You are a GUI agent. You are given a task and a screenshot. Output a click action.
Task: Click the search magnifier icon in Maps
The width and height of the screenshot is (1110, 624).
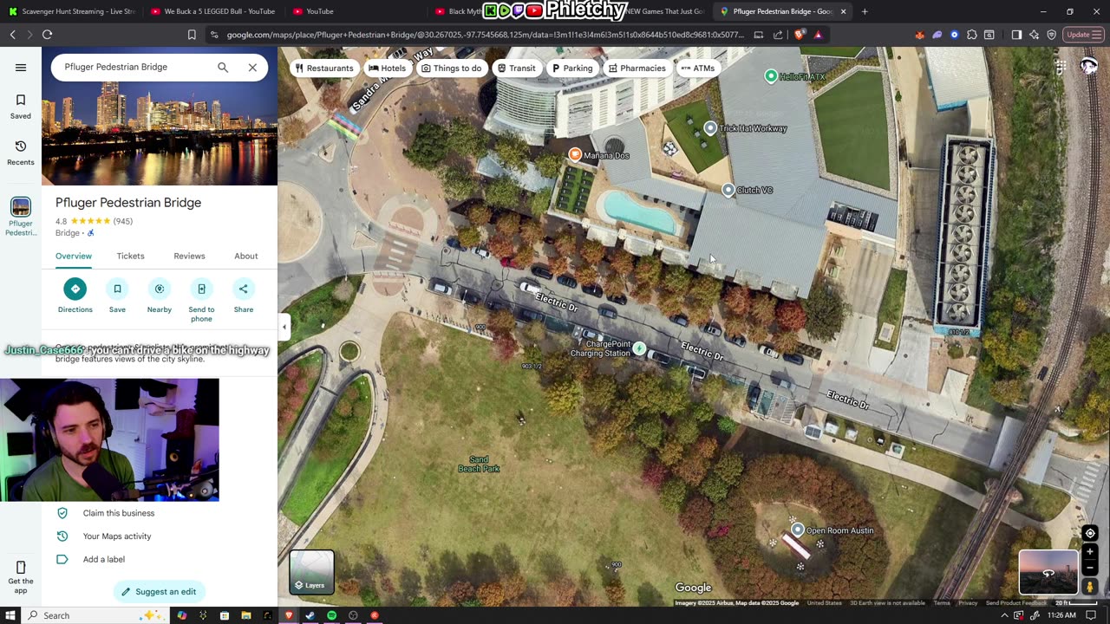(x=223, y=68)
